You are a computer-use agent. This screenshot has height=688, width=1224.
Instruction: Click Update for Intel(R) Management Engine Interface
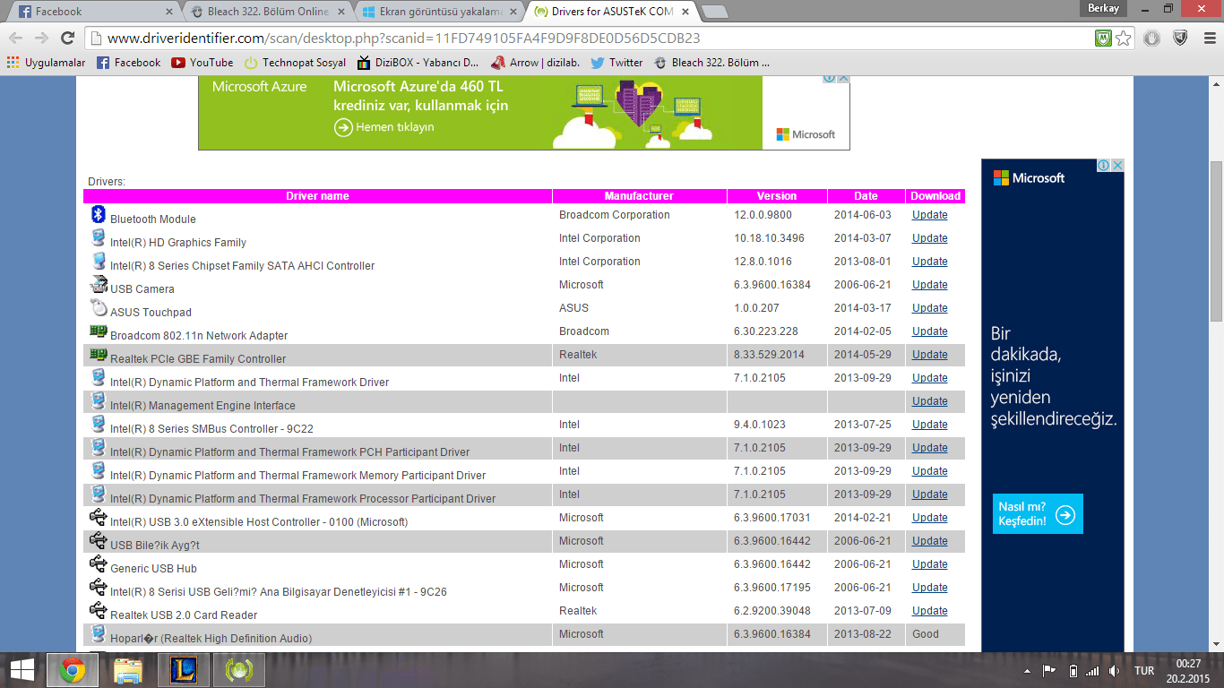[x=929, y=401]
